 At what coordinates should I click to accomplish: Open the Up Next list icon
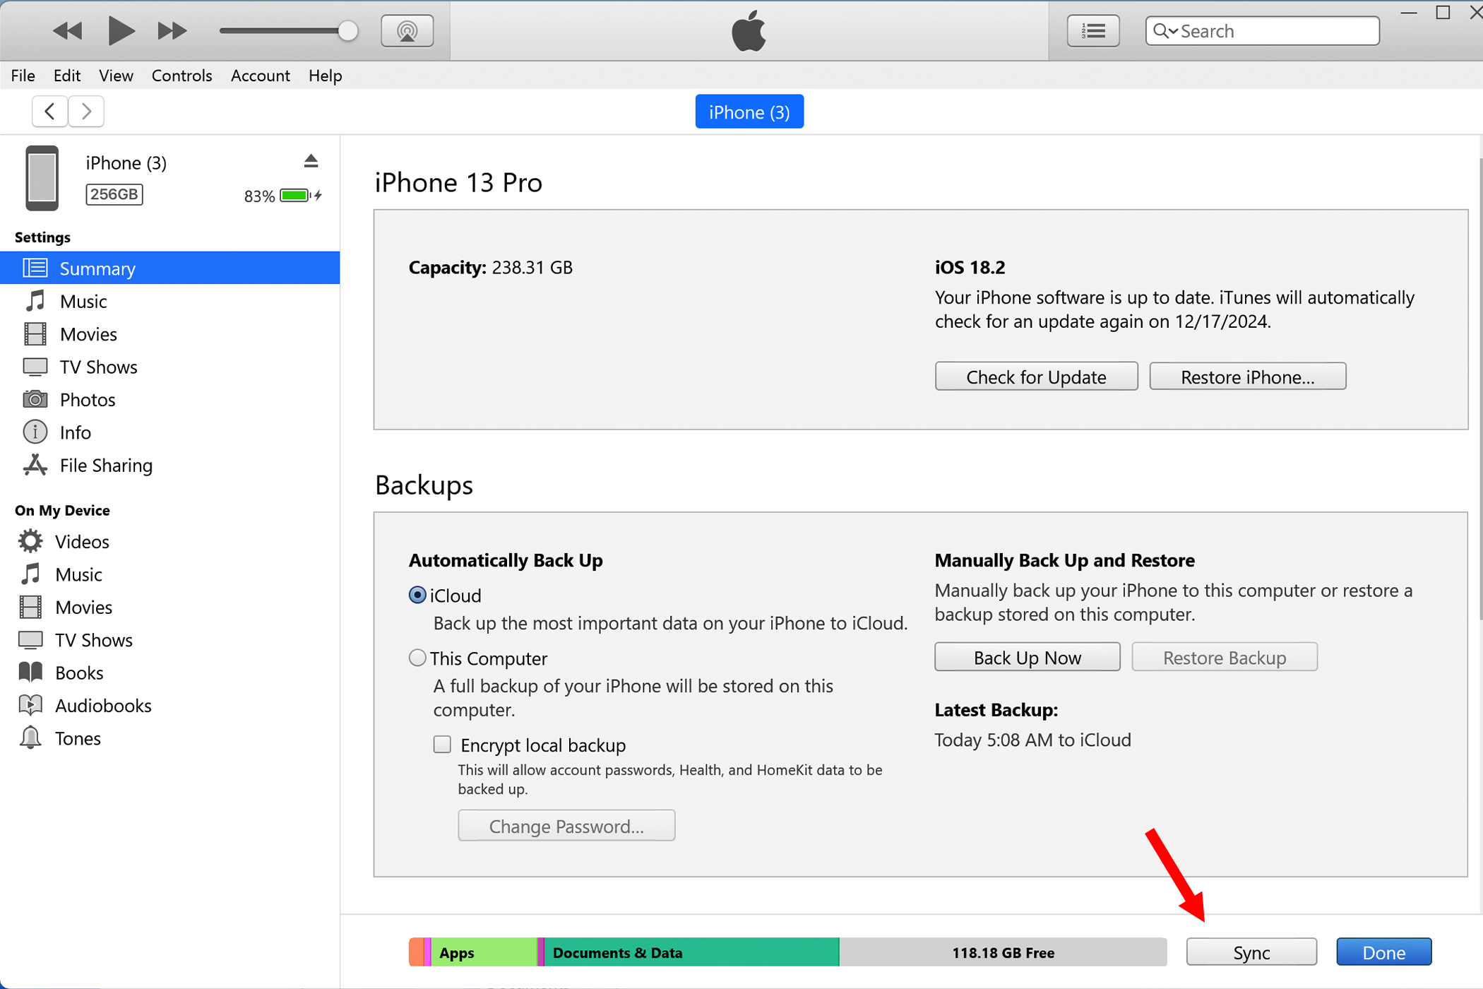(1092, 31)
